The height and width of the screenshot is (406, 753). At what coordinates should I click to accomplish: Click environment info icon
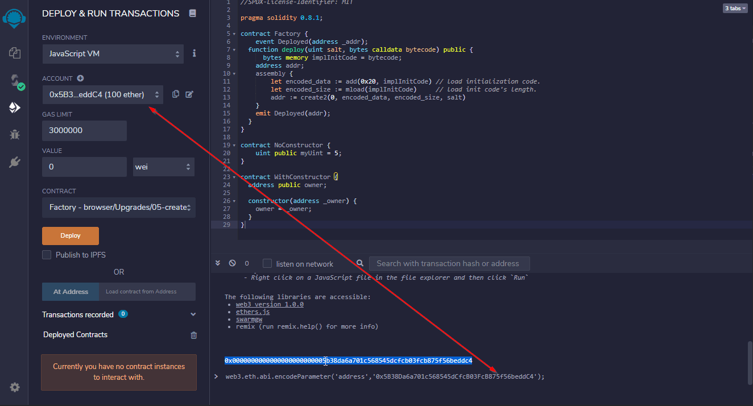[x=194, y=53]
